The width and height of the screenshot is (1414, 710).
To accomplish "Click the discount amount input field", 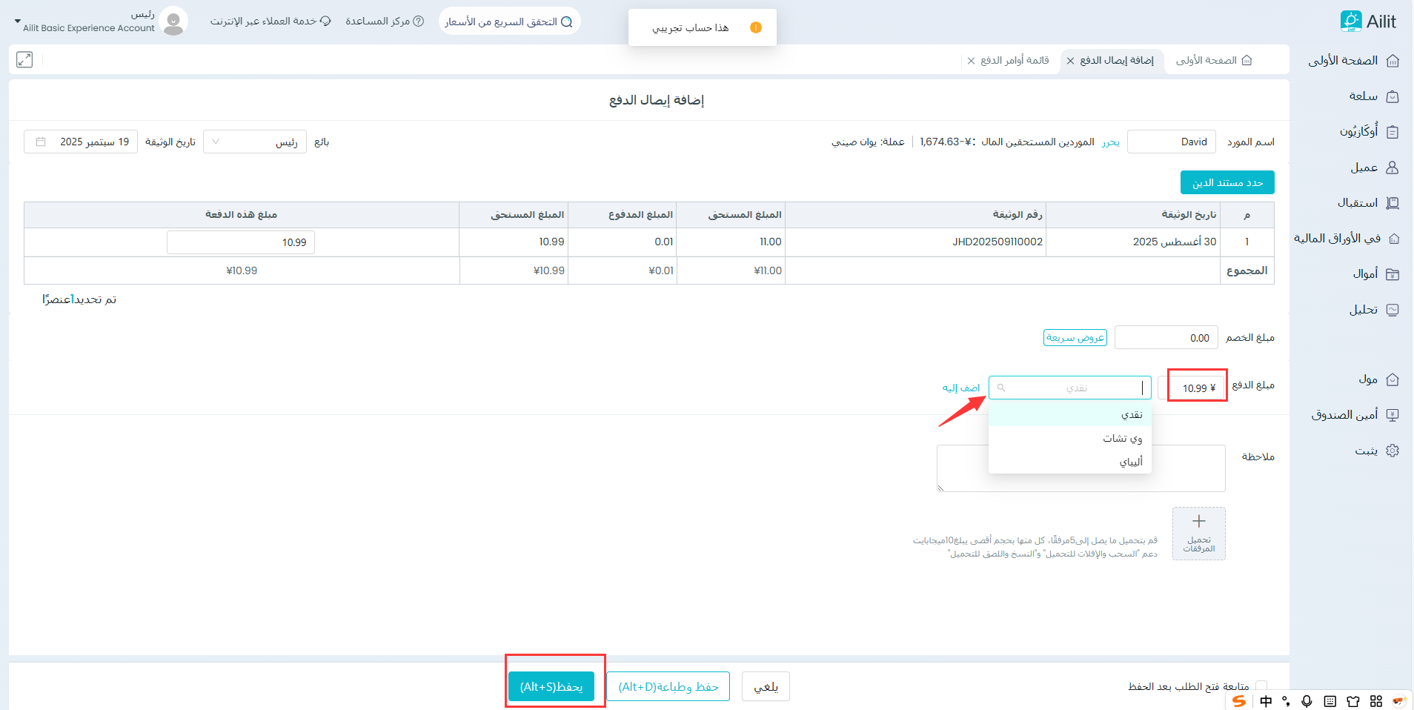I will 1165,338.
